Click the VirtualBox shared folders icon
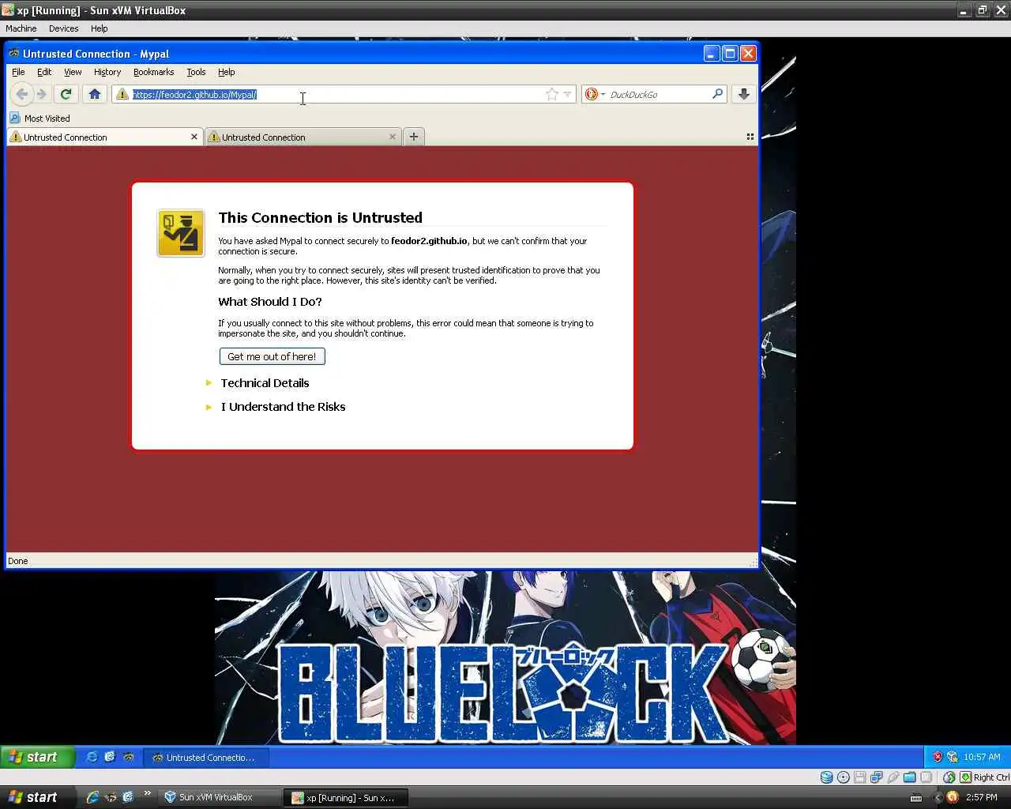 [909, 777]
